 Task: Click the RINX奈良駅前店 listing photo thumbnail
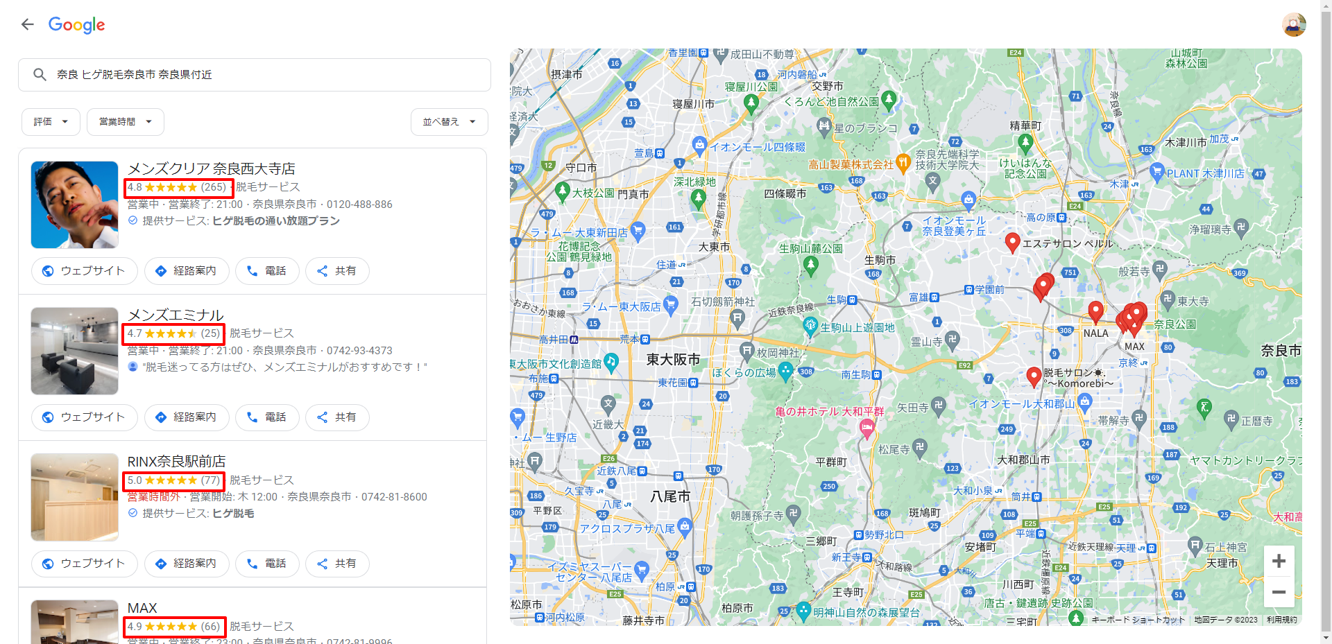74,497
